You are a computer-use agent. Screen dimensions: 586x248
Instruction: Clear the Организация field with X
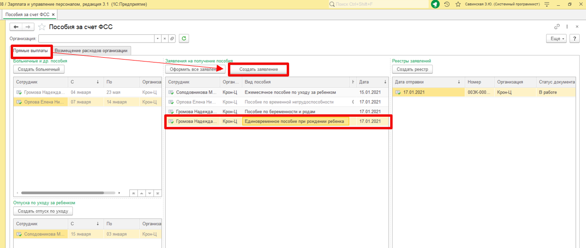coord(164,39)
